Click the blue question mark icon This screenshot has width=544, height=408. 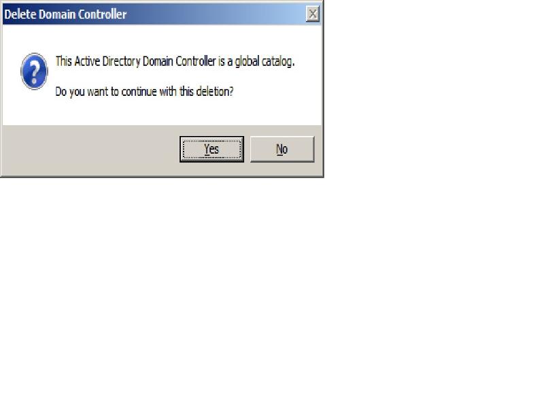pyautogui.click(x=34, y=71)
